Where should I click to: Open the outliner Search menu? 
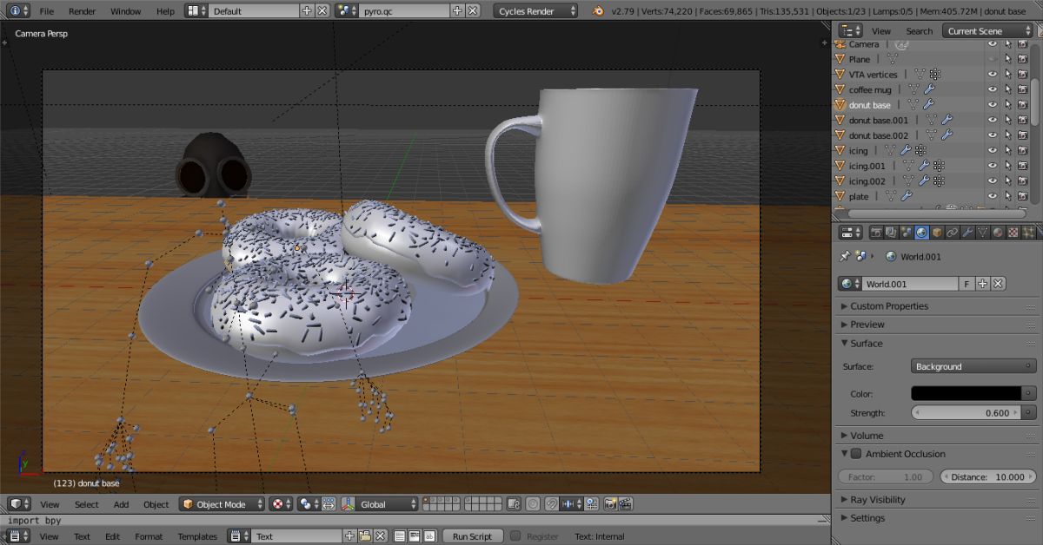pyautogui.click(x=919, y=30)
